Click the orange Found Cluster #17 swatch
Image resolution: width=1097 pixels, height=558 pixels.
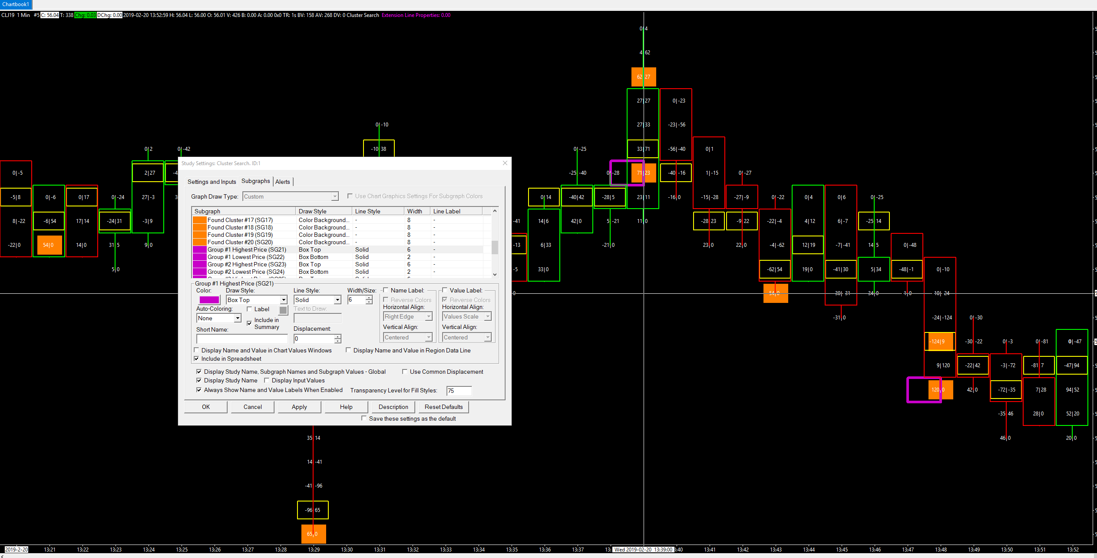(x=199, y=220)
